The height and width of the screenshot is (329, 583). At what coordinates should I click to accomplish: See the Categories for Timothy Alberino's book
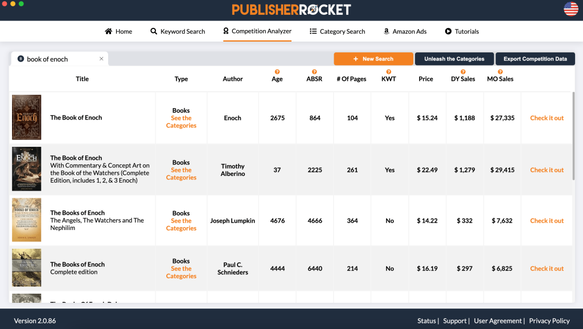pos(181,174)
